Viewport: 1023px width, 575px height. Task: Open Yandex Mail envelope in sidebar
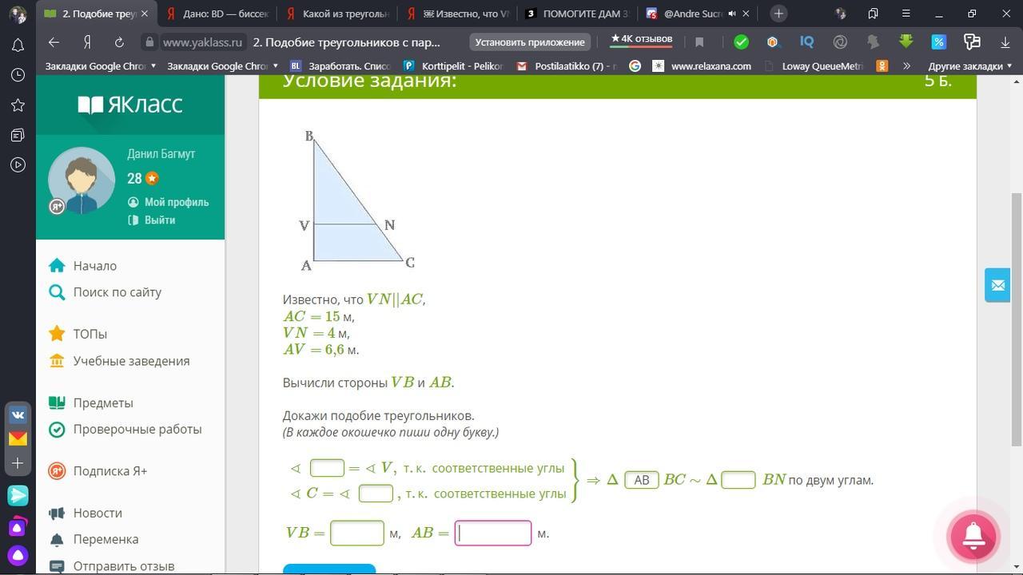tap(18, 438)
